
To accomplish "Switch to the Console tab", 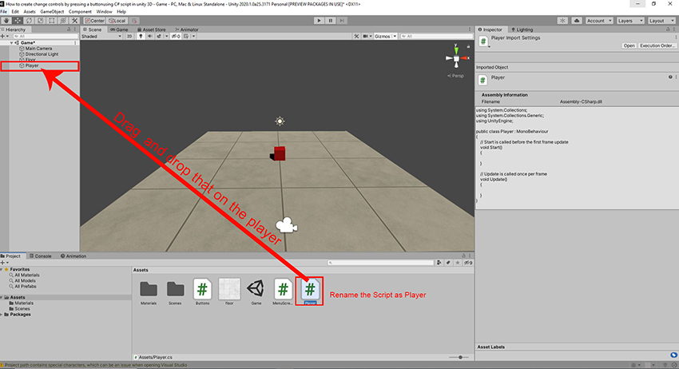I will click(x=40, y=256).
